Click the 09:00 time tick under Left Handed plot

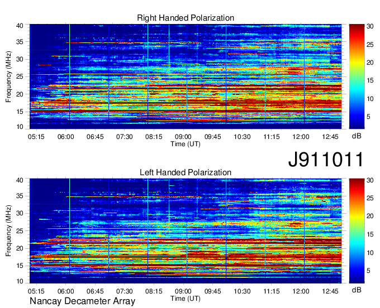pyautogui.click(x=183, y=291)
